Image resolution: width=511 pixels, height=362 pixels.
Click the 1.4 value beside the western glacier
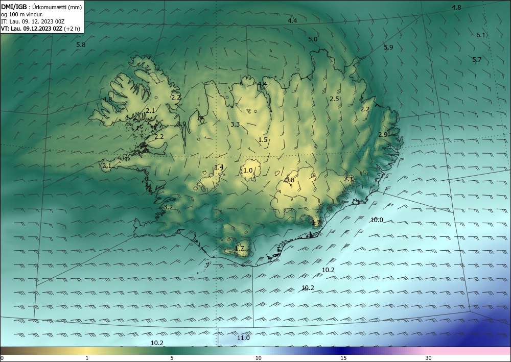click(219, 167)
